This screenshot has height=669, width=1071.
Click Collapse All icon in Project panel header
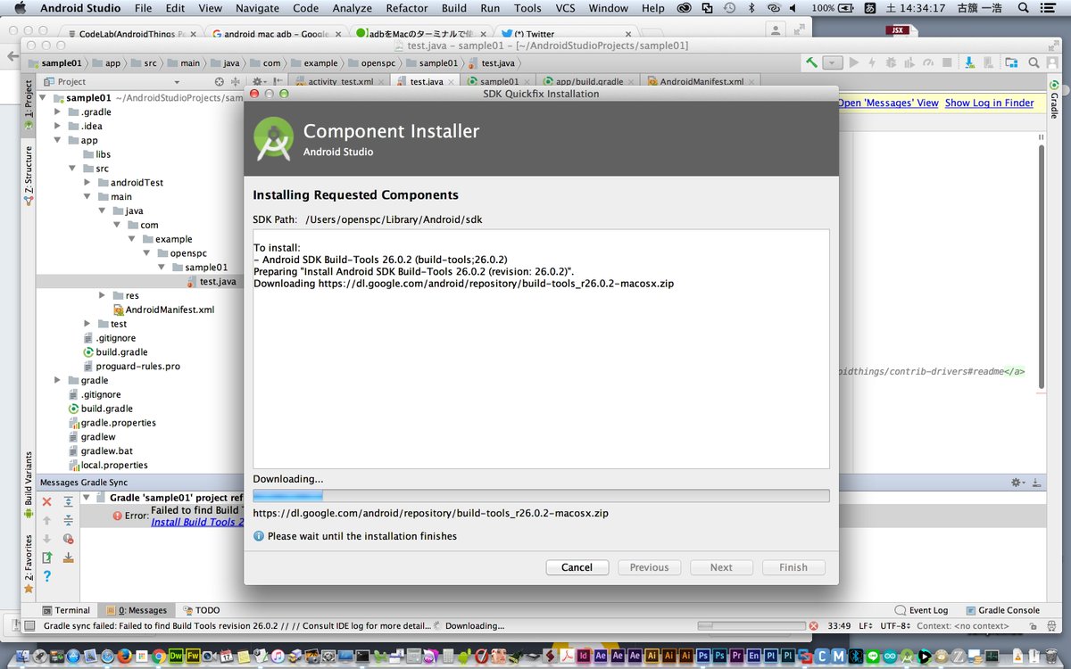(237, 81)
